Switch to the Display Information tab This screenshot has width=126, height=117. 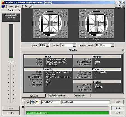57,95
